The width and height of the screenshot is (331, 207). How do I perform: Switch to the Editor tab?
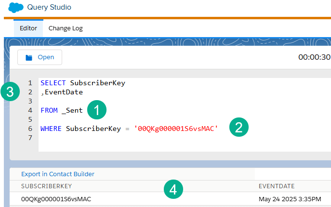[28, 28]
